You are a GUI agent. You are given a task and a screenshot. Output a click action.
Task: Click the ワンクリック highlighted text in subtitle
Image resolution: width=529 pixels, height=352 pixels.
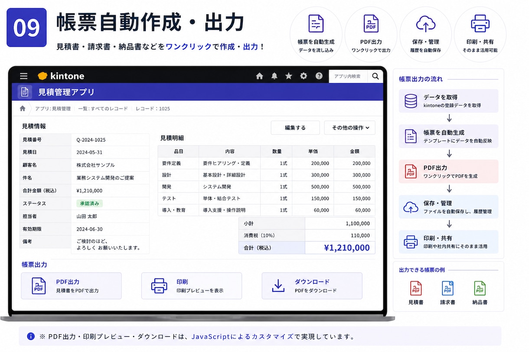click(x=189, y=46)
